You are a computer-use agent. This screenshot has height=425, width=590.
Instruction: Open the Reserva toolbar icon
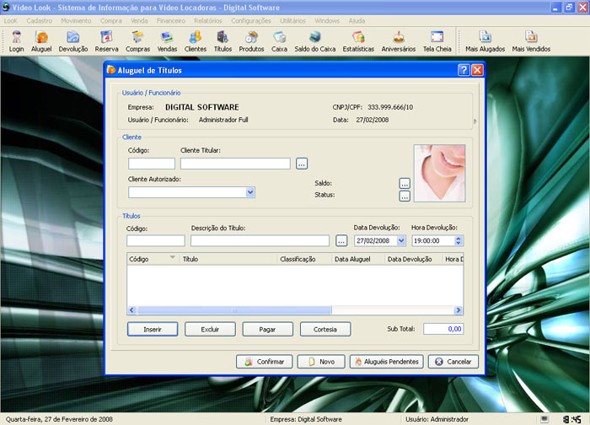(x=106, y=41)
